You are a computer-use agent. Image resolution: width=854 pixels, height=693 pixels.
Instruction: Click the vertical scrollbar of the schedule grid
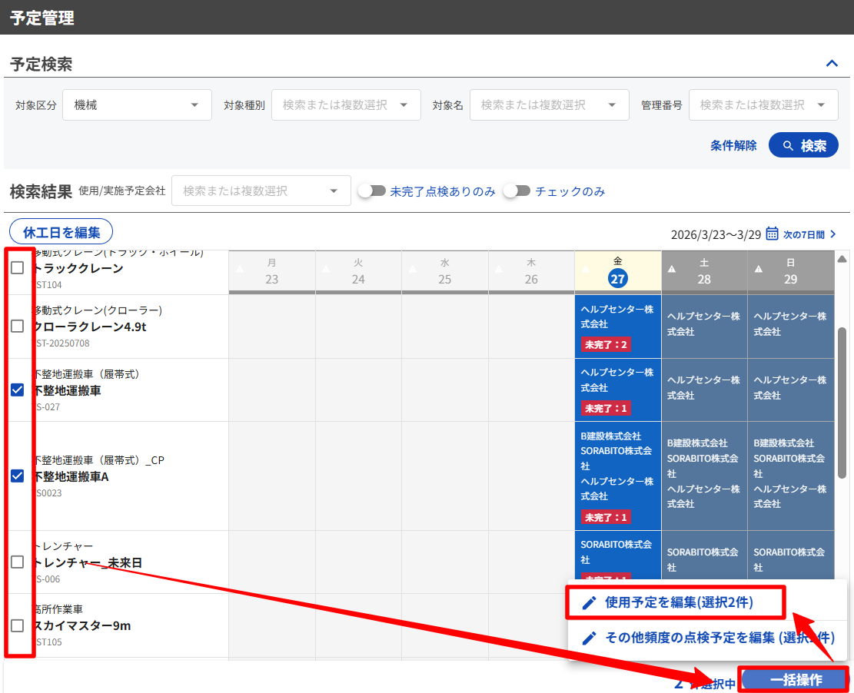click(842, 400)
